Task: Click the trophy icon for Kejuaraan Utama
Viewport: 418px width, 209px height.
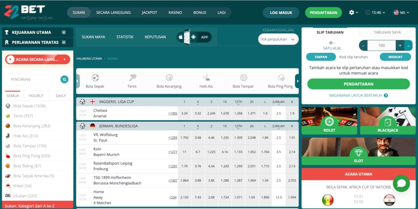Action: (7, 33)
